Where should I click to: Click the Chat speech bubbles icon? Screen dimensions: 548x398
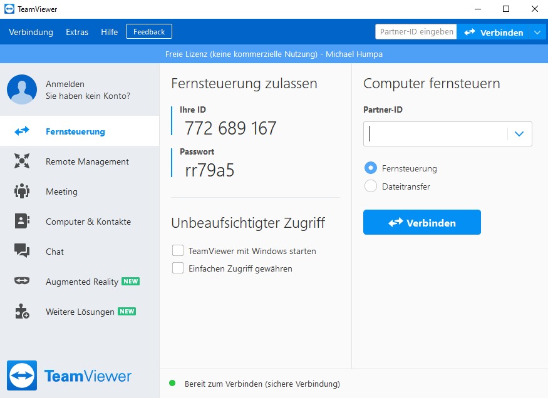[x=22, y=250]
